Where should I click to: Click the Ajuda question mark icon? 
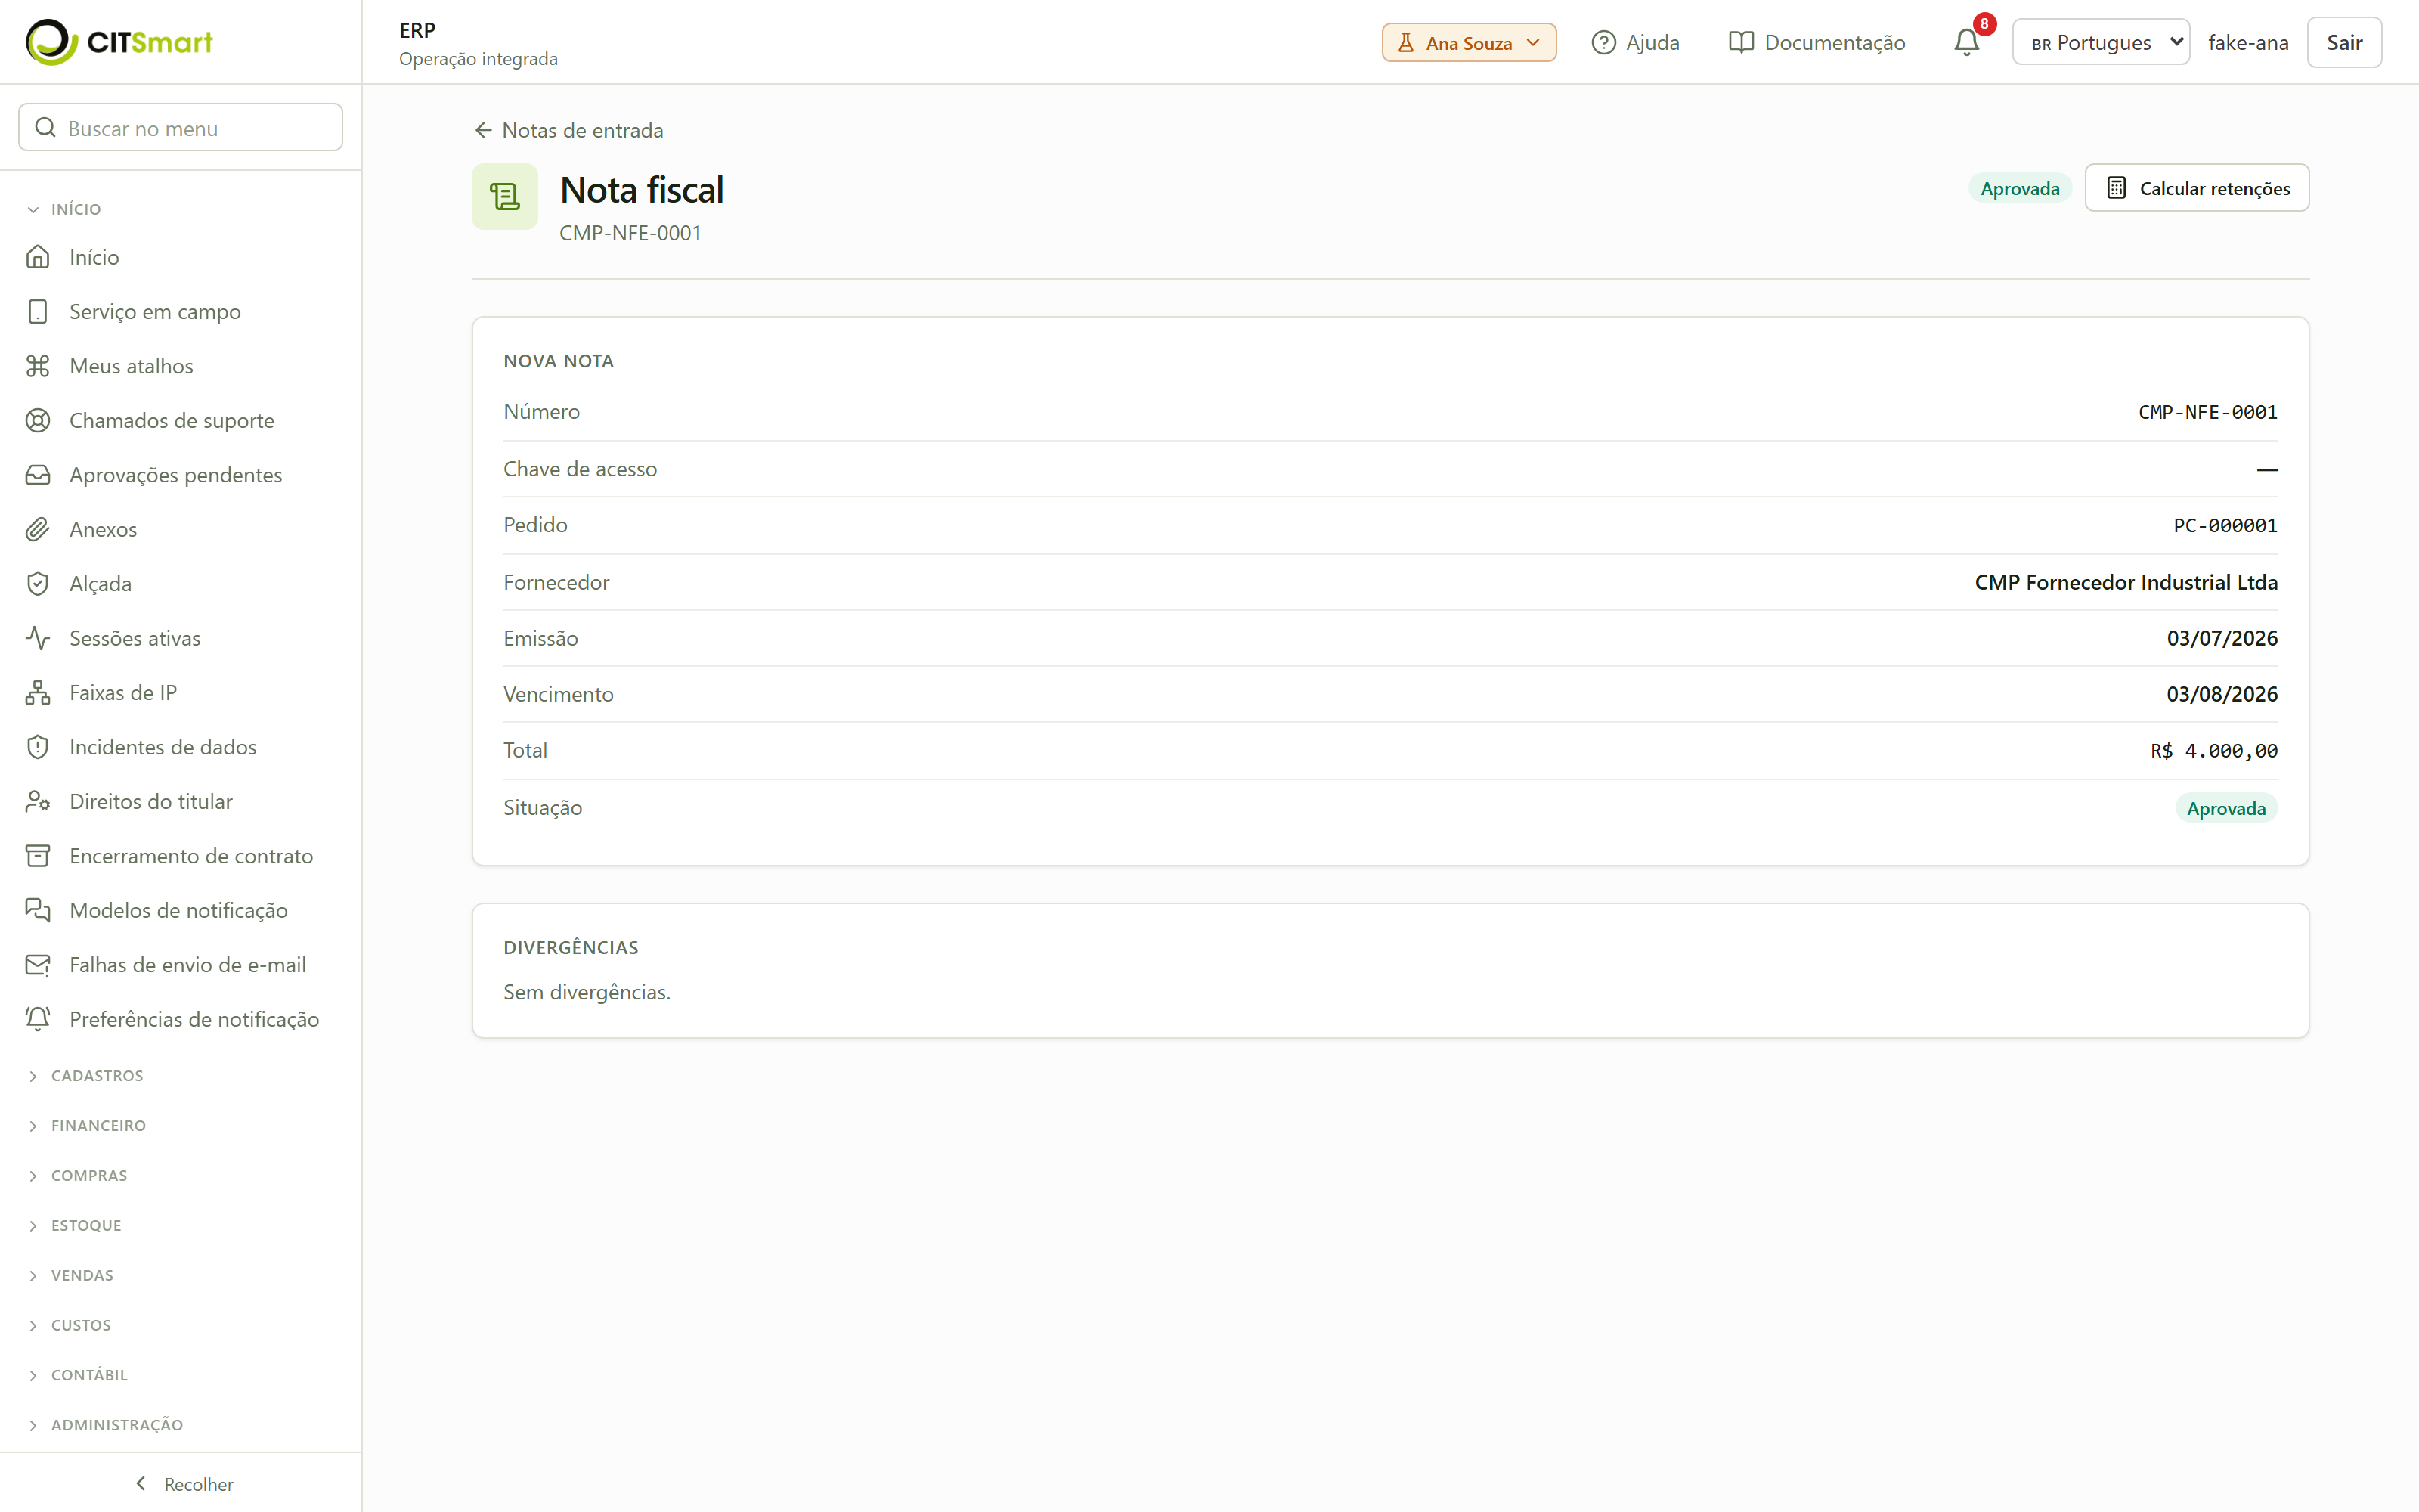[x=1603, y=42]
